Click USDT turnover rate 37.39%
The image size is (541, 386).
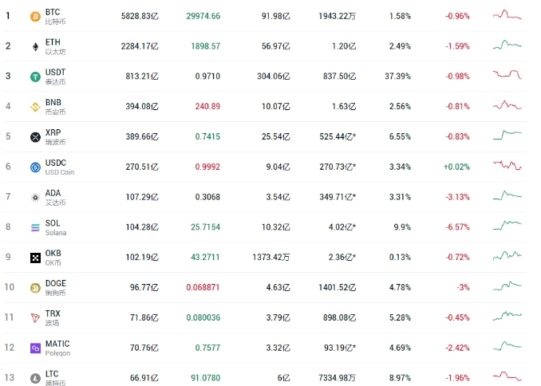(398, 77)
